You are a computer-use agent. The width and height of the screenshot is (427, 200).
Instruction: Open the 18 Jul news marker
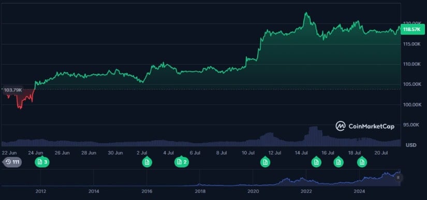click(362, 162)
